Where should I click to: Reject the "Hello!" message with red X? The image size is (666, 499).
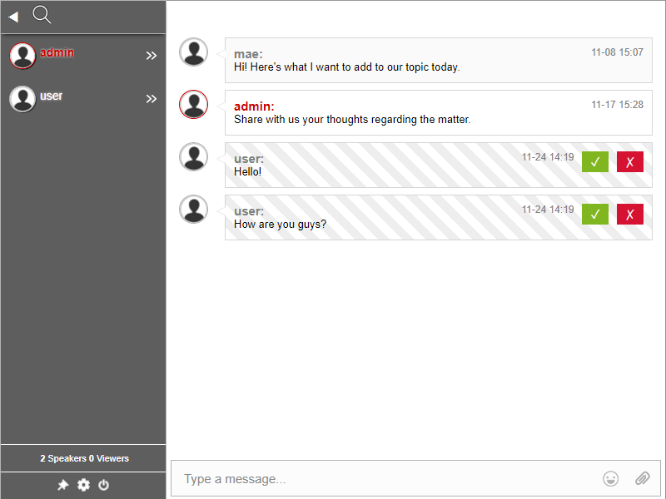click(630, 162)
